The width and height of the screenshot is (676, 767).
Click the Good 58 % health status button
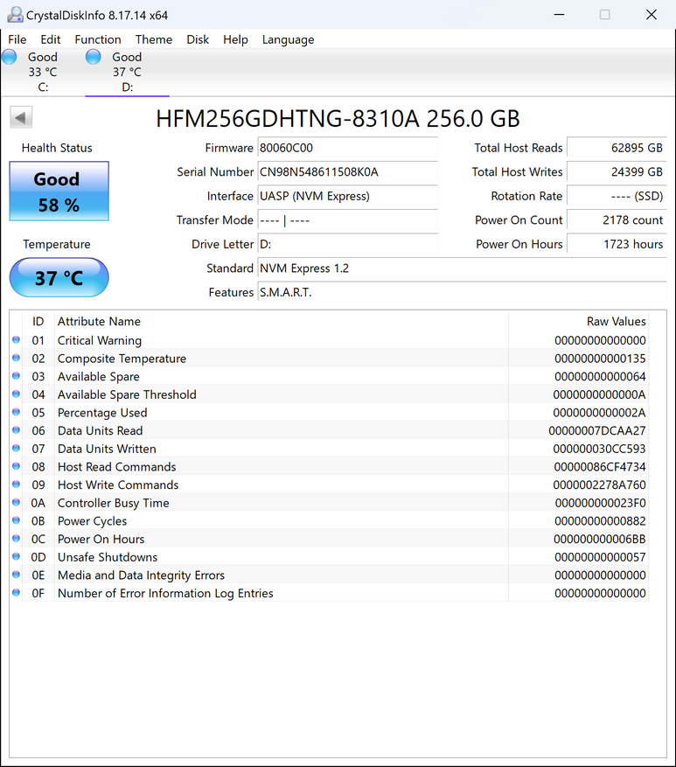59,192
